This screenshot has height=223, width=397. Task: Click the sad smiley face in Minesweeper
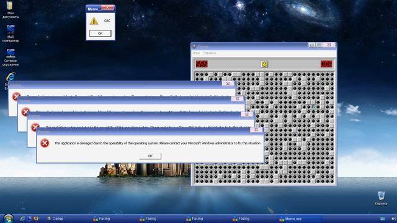click(264, 64)
